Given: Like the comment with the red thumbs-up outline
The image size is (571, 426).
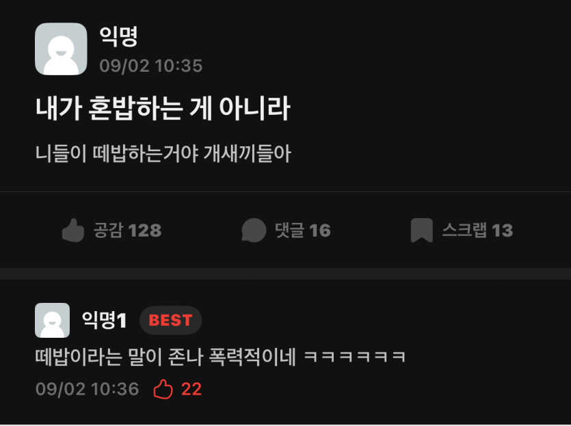Looking at the screenshot, I should tap(163, 389).
